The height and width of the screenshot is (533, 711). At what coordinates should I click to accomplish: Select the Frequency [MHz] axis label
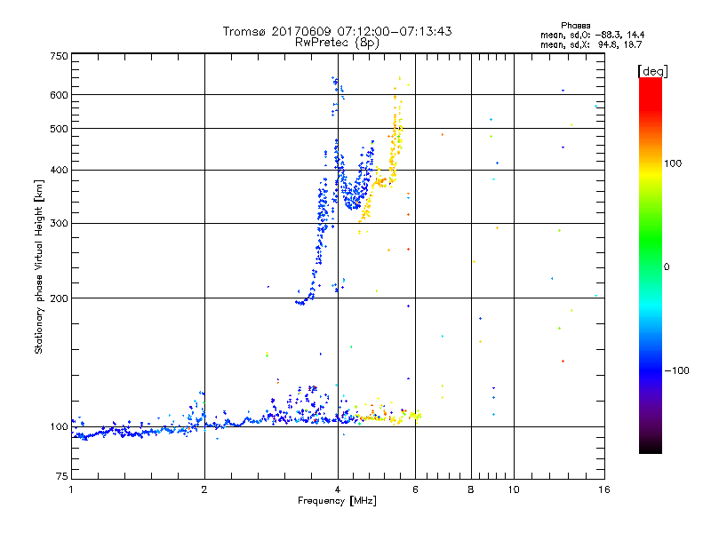pyautogui.click(x=337, y=502)
